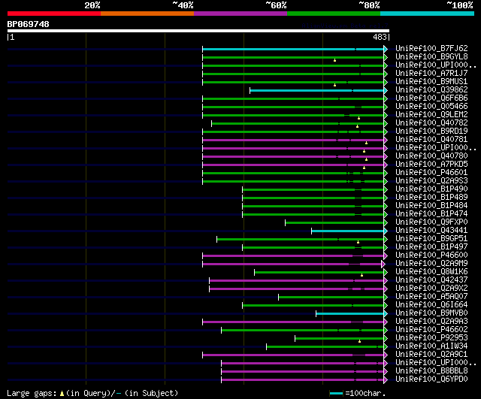Select the UniRef100_B9RD19 label

pyautogui.click(x=431, y=131)
